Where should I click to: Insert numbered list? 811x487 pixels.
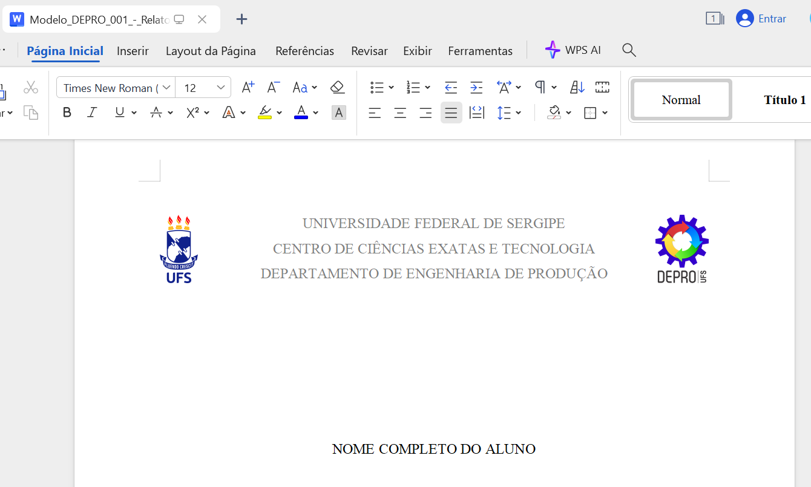click(x=413, y=88)
